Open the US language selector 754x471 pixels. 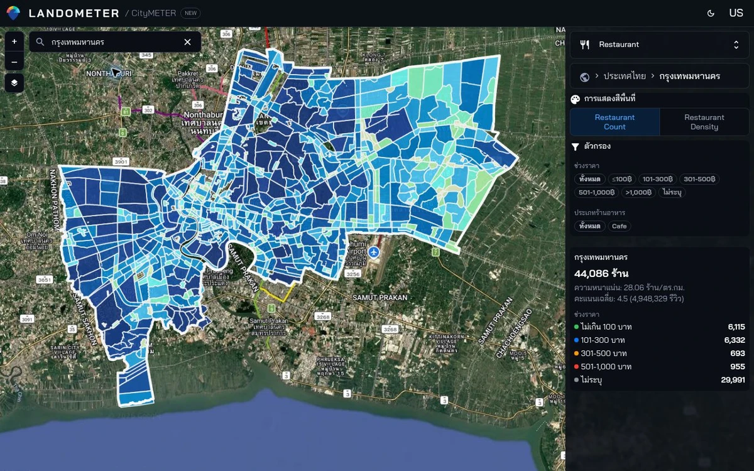click(x=736, y=13)
